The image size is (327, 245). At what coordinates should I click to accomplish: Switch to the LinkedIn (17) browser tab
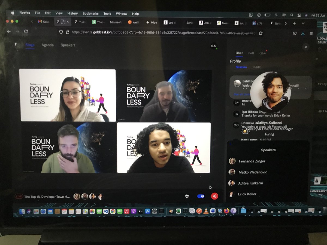[258, 23]
